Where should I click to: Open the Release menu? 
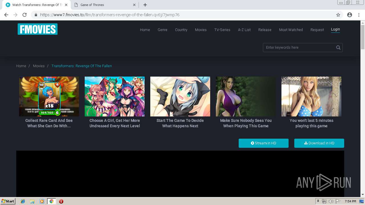pyautogui.click(x=265, y=30)
